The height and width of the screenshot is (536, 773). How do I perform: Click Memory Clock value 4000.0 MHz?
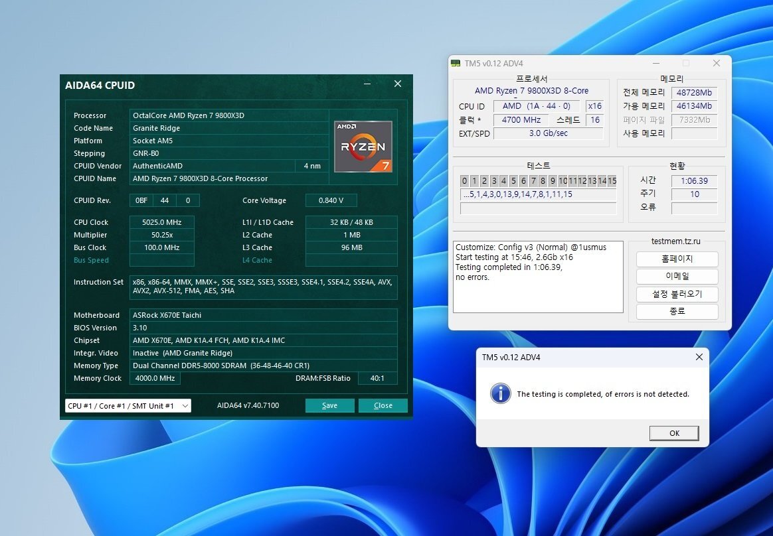(x=155, y=378)
